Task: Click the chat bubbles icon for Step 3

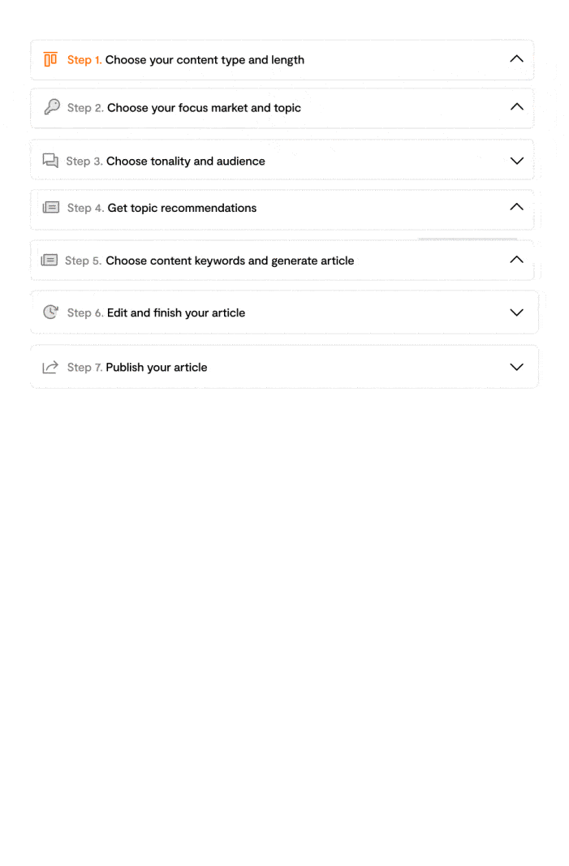Action: click(50, 160)
